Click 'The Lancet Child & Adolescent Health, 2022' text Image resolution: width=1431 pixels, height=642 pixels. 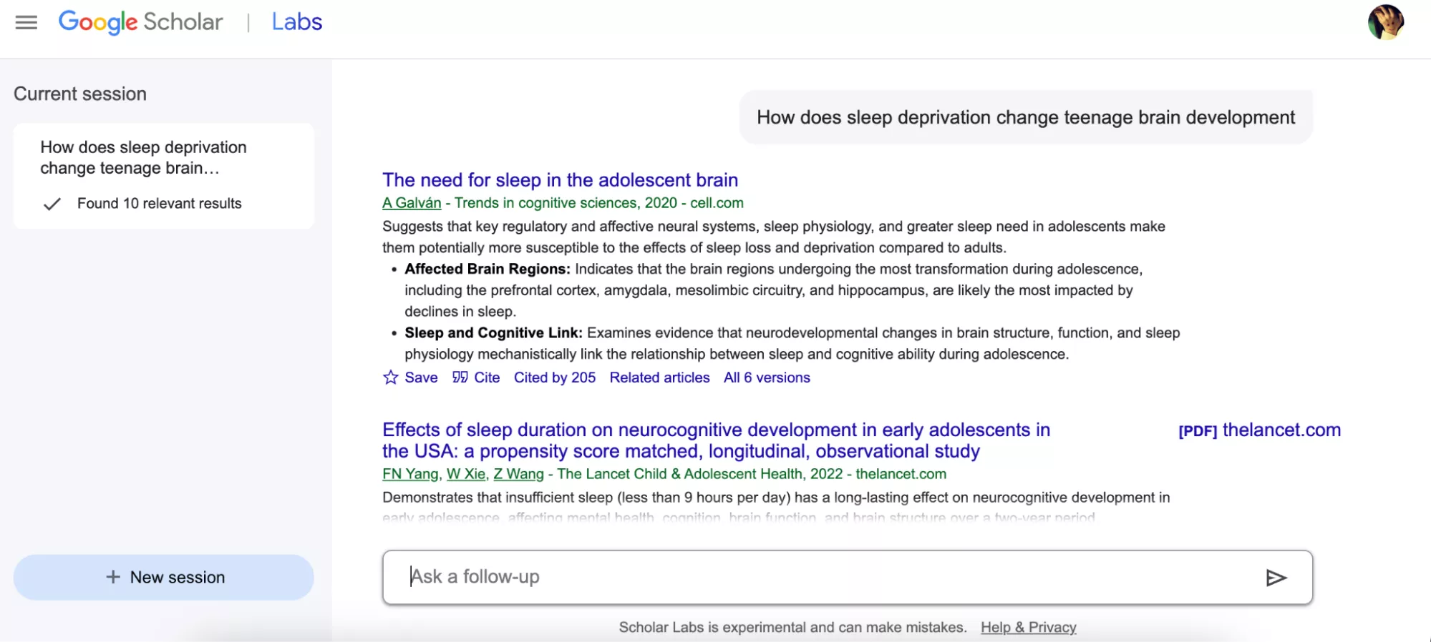pyautogui.click(x=700, y=474)
